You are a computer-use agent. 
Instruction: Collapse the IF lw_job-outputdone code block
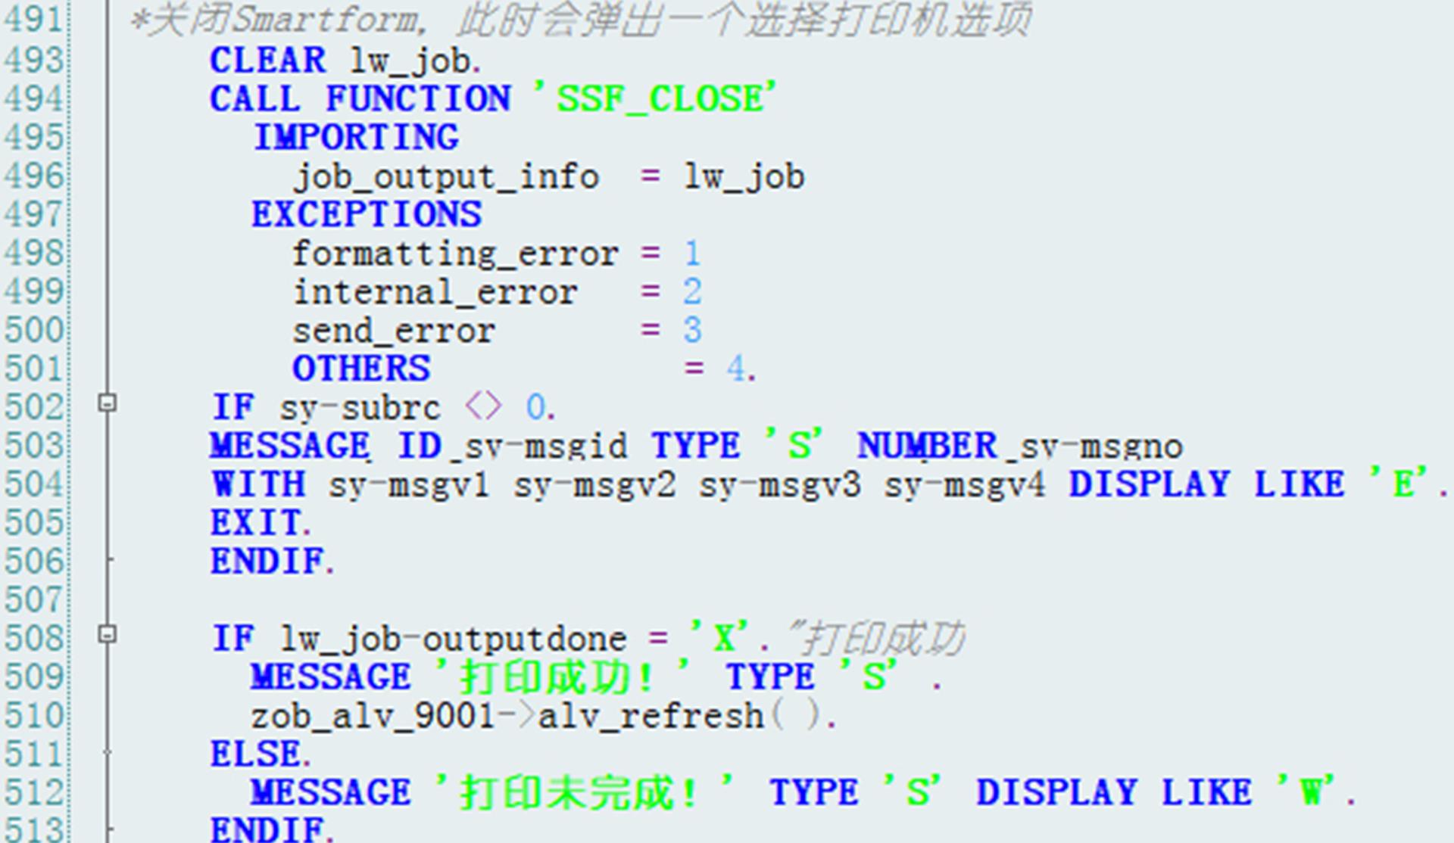[108, 634]
